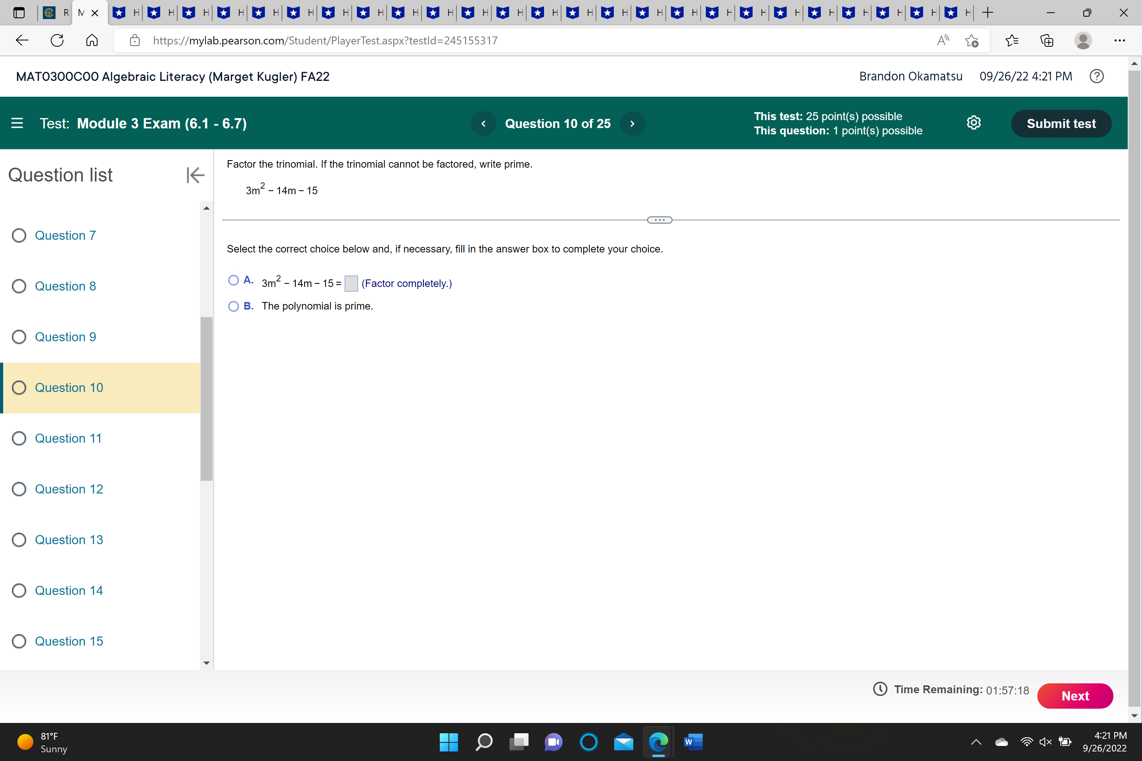Click the factored answer input box
The image size is (1142, 761).
tap(351, 283)
